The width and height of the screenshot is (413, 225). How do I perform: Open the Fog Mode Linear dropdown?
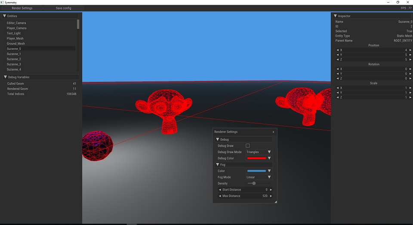(259, 177)
